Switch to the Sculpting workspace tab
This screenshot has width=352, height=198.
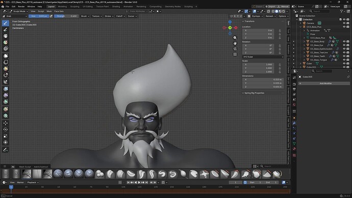(x=75, y=7)
